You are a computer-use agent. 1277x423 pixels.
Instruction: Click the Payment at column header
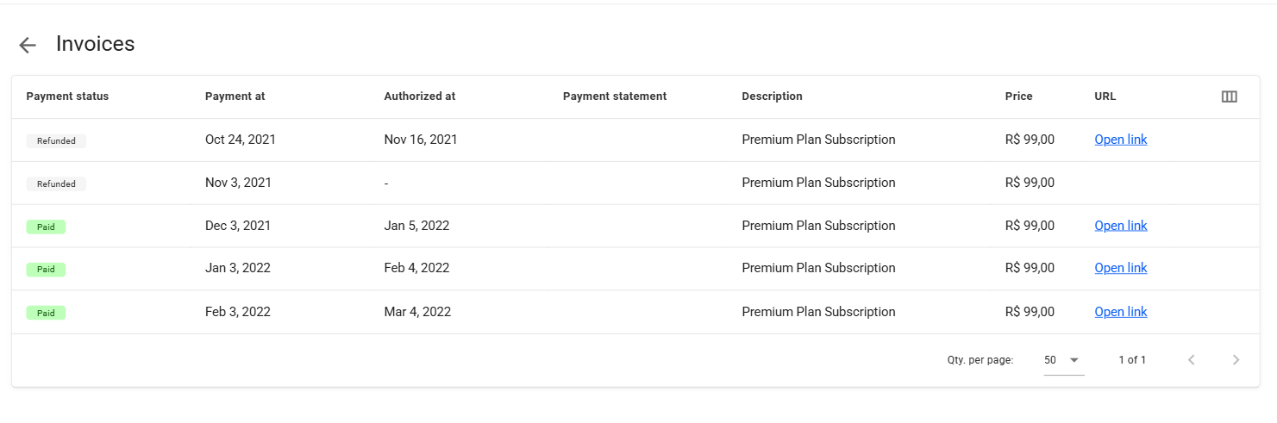click(x=235, y=96)
